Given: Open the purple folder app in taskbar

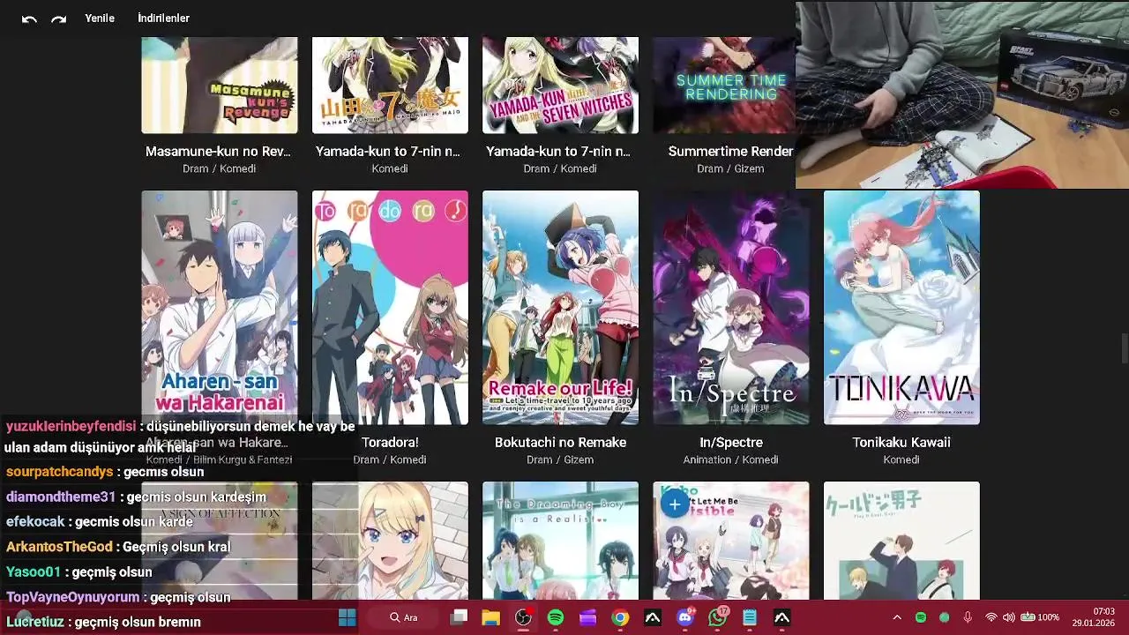Looking at the screenshot, I should coord(587,617).
